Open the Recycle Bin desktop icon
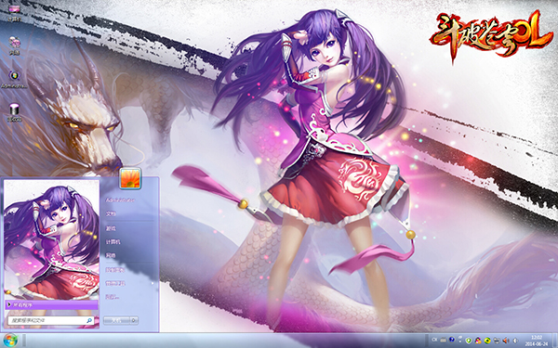The height and width of the screenshot is (348, 558). (x=14, y=112)
